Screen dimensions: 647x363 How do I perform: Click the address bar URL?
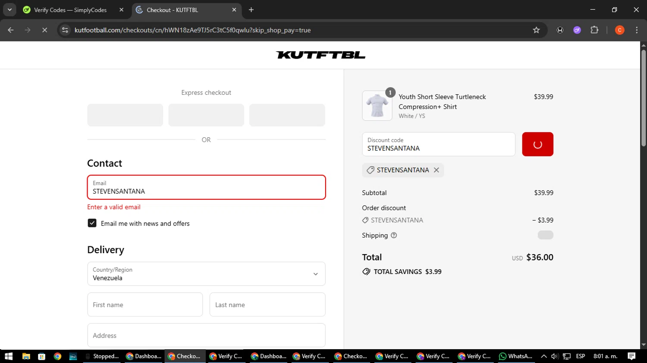pyautogui.click(x=192, y=30)
